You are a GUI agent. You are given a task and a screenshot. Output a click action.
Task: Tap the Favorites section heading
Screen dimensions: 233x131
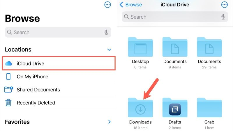tap(17, 122)
